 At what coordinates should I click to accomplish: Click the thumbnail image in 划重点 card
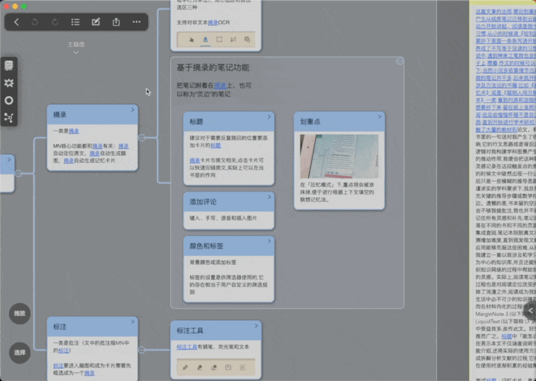pos(339,156)
